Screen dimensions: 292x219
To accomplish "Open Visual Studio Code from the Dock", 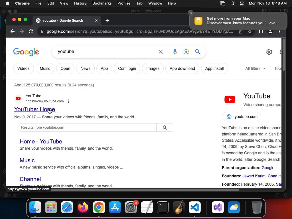I will click(x=194, y=207).
